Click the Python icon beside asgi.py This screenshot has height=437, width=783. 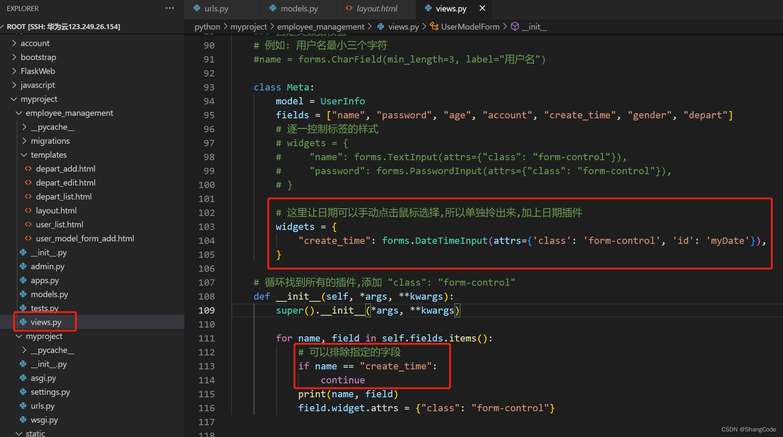pyautogui.click(x=23, y=378)
